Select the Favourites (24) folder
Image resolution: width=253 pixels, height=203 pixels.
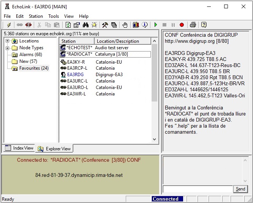click(34, 68)
